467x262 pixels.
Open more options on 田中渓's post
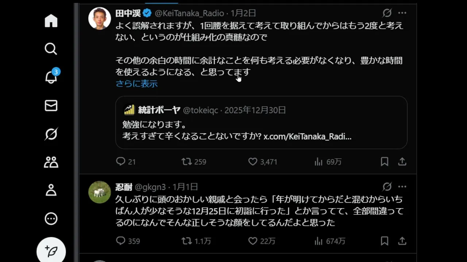point(402,13)
